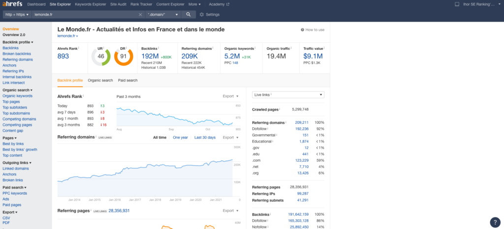Export as PDF from sidebar
This screenshot has height=229, width=504.
click(x=6, y=222)
